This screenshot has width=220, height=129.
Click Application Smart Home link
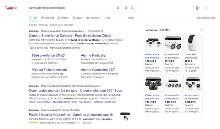(x=65, y=102)
